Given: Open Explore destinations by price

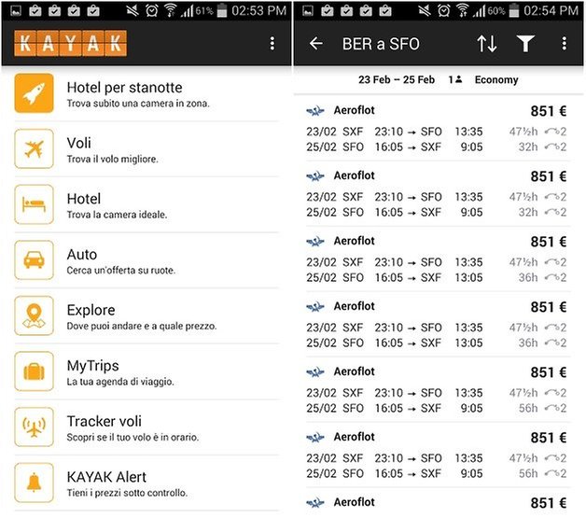Looking at the screenshot, I should (146, 316).
